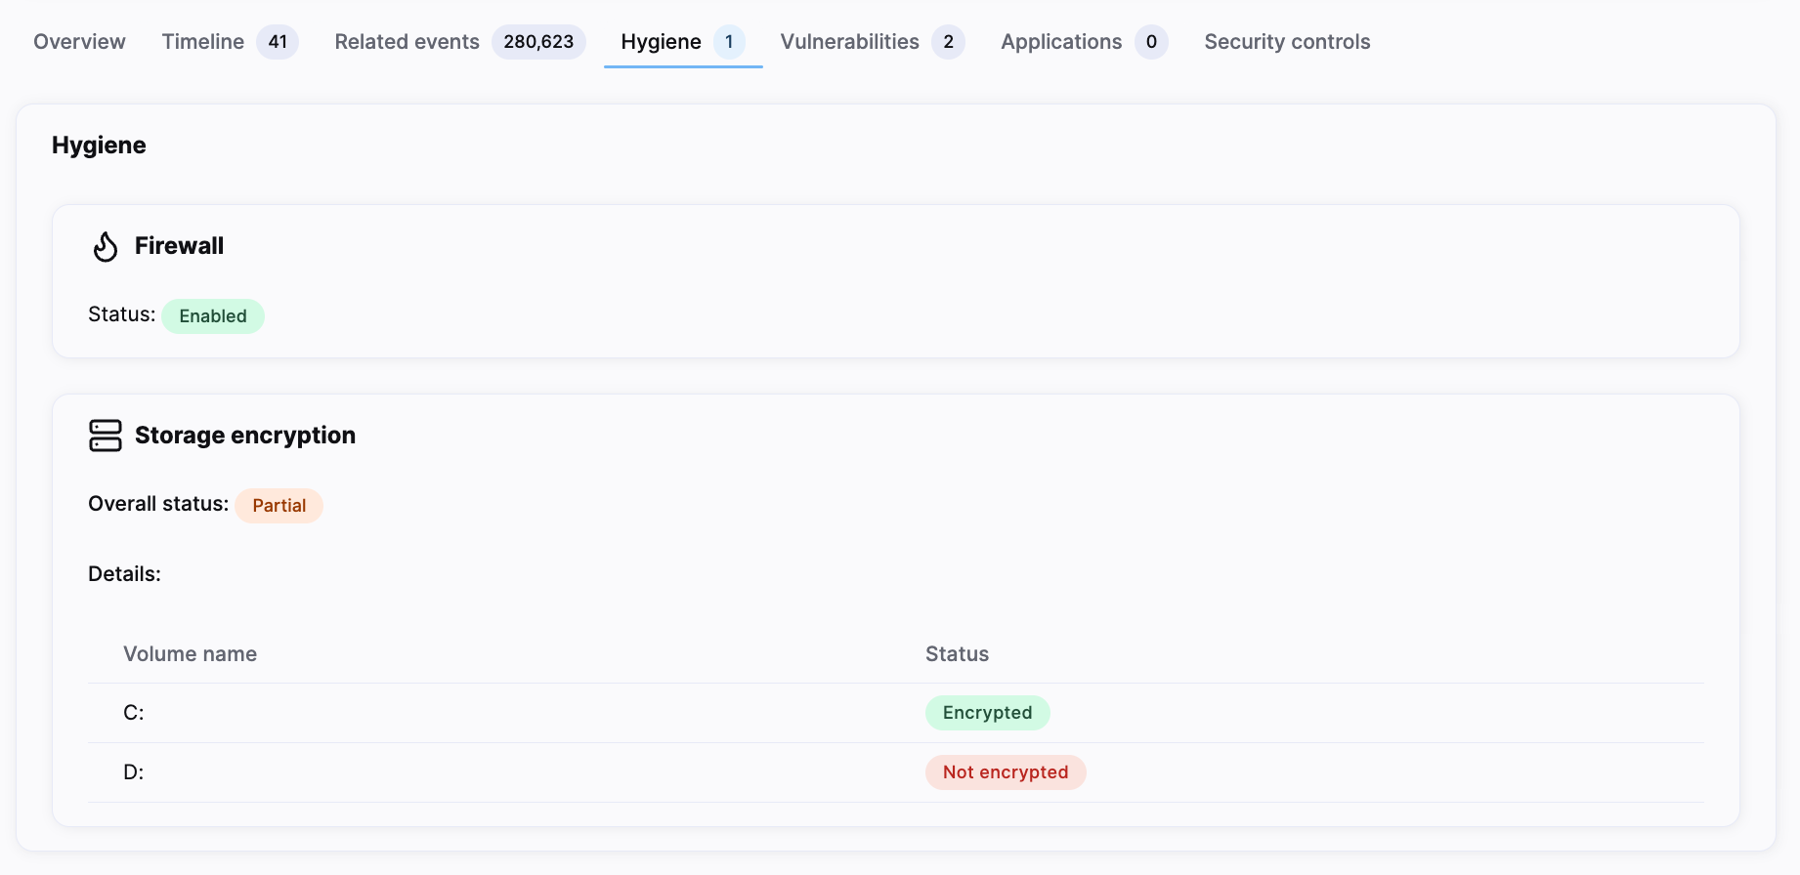
Task: Open the Related events tab
Action: point(459,42)
